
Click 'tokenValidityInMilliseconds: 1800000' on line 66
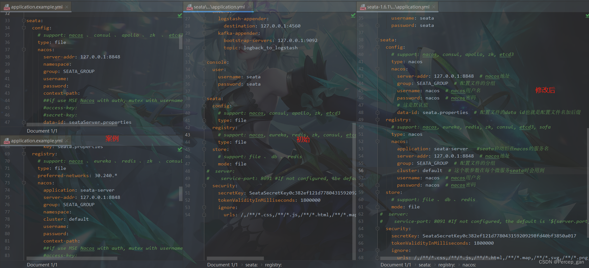click(443, 243)
